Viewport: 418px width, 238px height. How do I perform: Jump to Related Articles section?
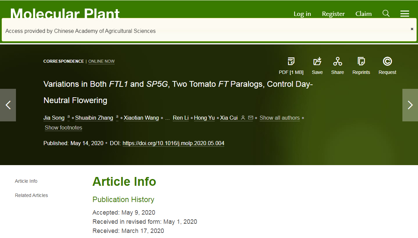[x=31, y=195]
